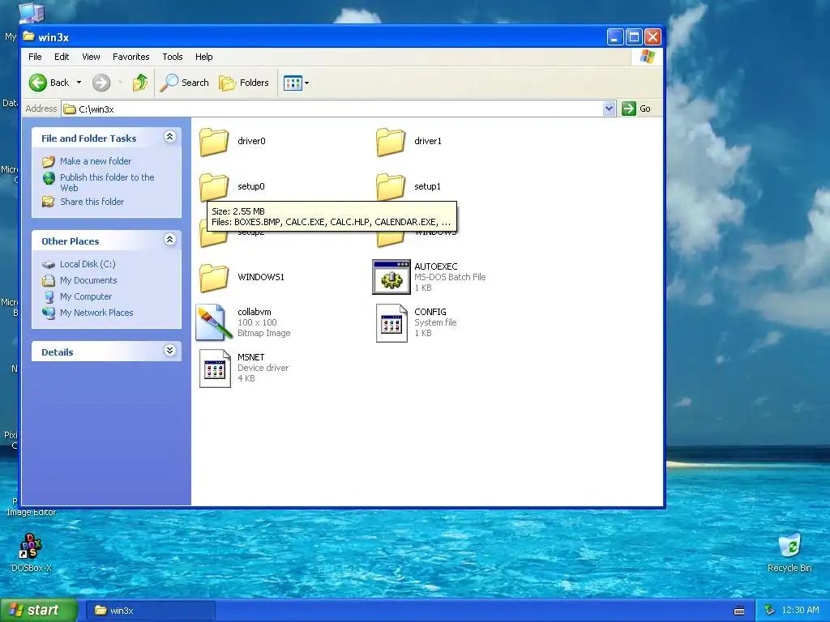Open the Back history dropdown arrow
The width and height of the screenshot is (830, 622).
(x=79, y=83)
